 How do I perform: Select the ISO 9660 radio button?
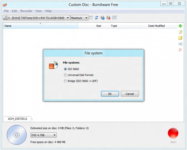(x=65, y=69)
